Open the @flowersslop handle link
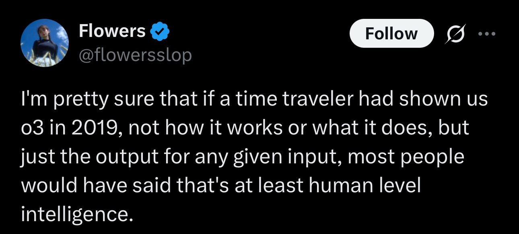The width and height of the screenshot is (519, 234). pyautogui.click(x=135, y=55)
